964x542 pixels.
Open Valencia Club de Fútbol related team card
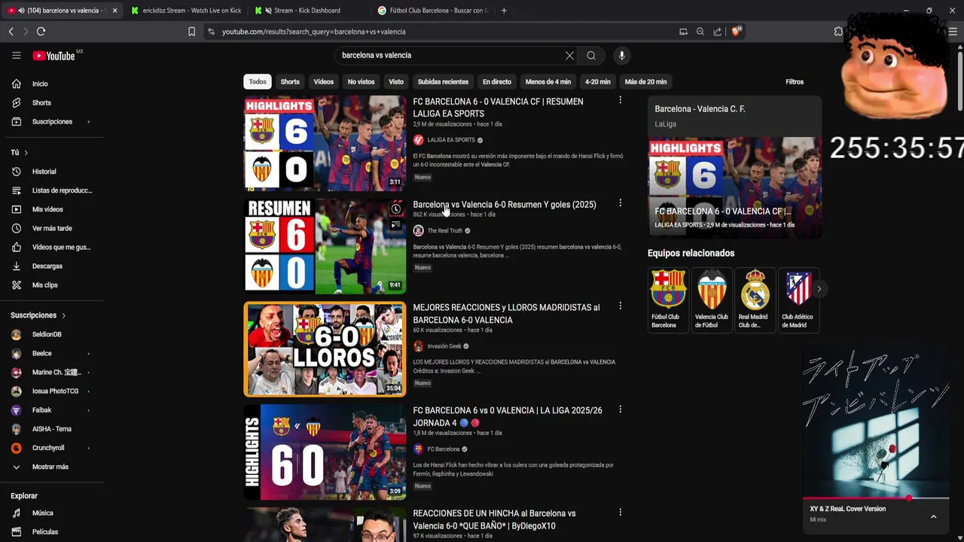click(x=711, y=300)
